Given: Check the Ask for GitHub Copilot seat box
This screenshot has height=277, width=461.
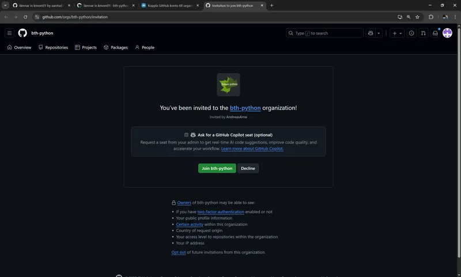Looking at the screenshot, I should point(187,135).
